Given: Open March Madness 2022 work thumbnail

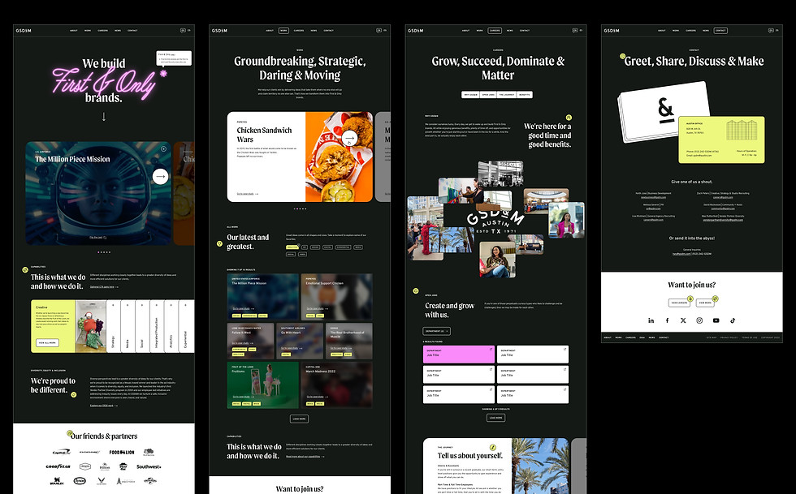Looking at the screenshot, I should pos(336,385).
